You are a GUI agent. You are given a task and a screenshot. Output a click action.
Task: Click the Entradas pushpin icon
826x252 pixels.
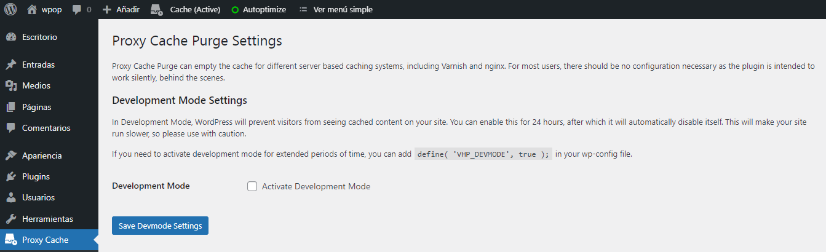click(x=10, y=65)
